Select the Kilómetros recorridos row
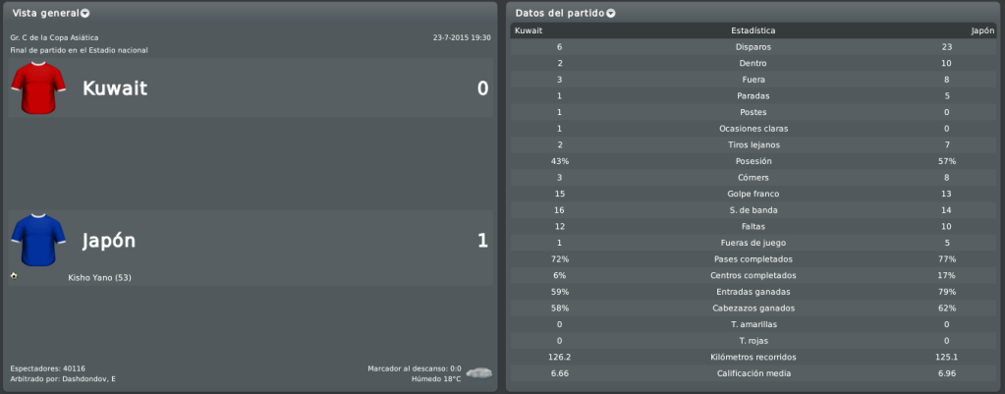The width and height of the screenshot is (1005, 394). [x=754, y=357]
